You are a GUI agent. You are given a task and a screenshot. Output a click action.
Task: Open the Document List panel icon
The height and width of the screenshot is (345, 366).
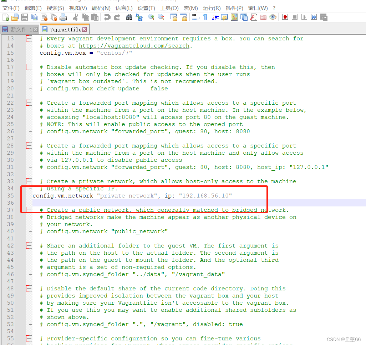pos(244,17)
